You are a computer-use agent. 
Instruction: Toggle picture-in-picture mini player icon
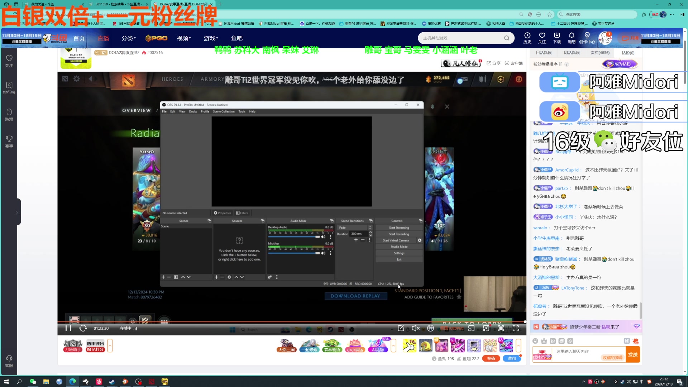(x=471, y=328)
